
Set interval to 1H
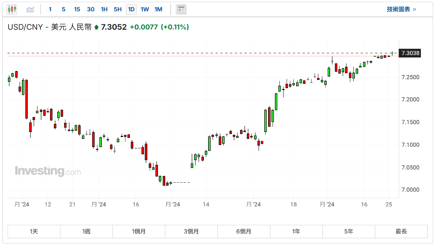(x=104, y=9)
